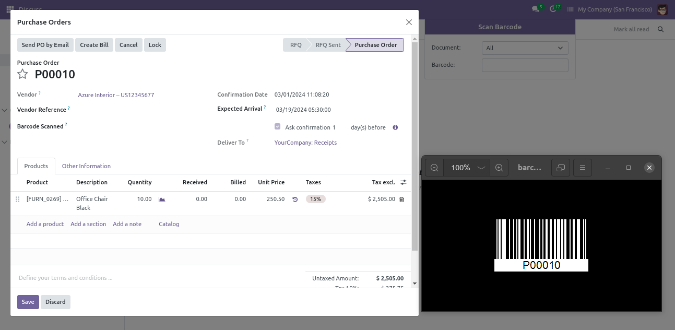Screen dimensions: 675x330
Task: Click the 15% tax tag
Action: (x=315, y=199)
